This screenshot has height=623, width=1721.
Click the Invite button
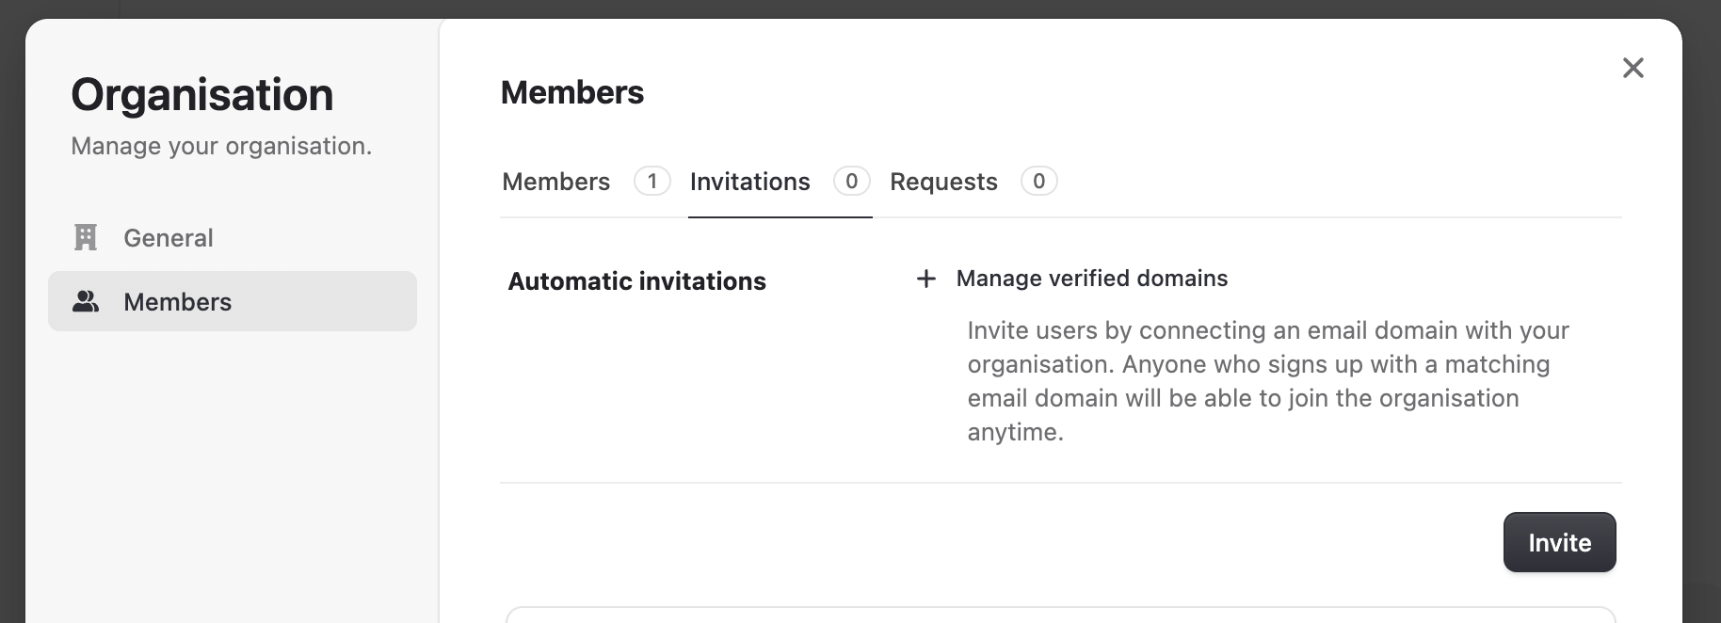pyautogui.click(x=1559, y=542)
